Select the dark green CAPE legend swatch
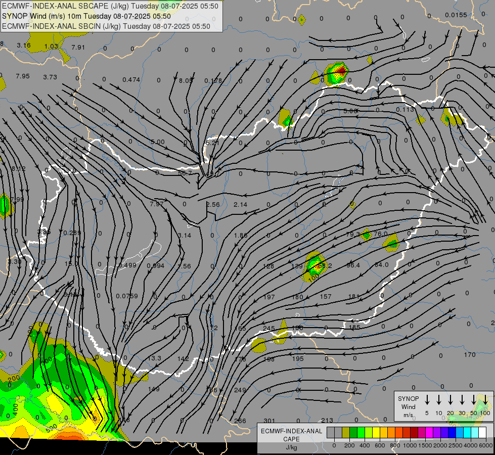 [x=353, y=432]
